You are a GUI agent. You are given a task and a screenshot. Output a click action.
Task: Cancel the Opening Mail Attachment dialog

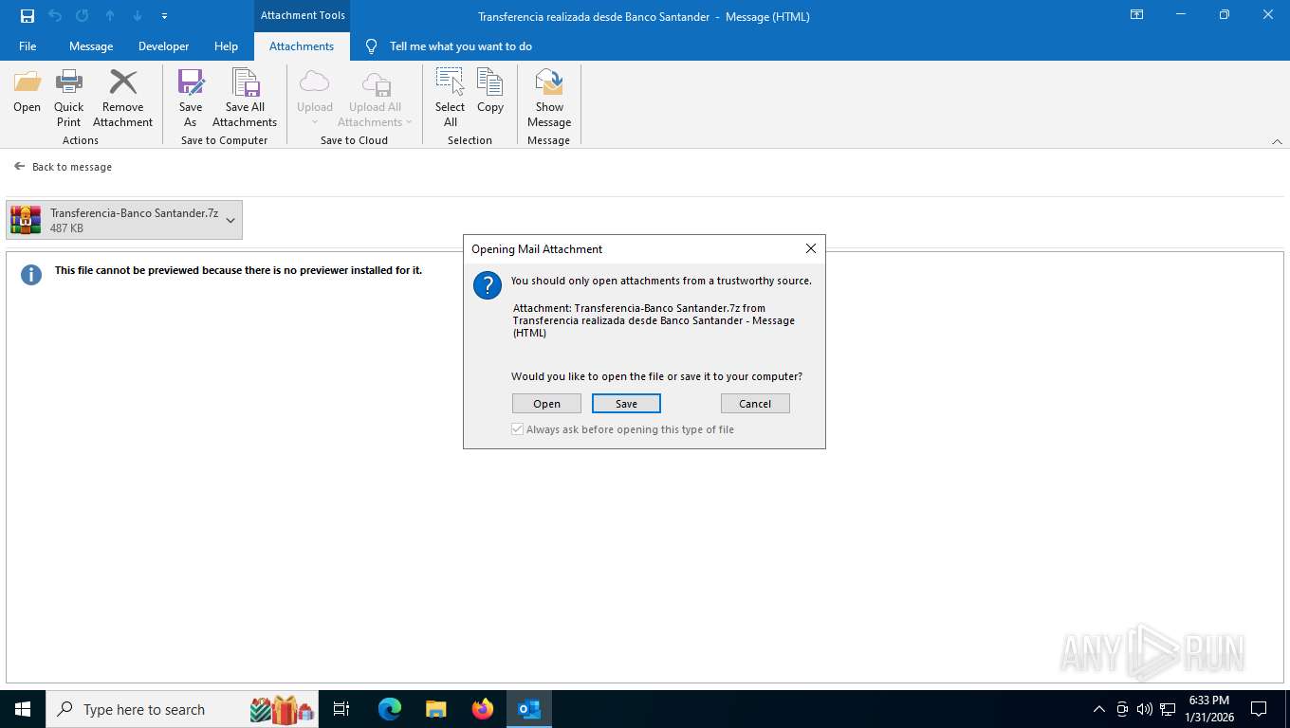pyautogui.click(x=755, y=404)
